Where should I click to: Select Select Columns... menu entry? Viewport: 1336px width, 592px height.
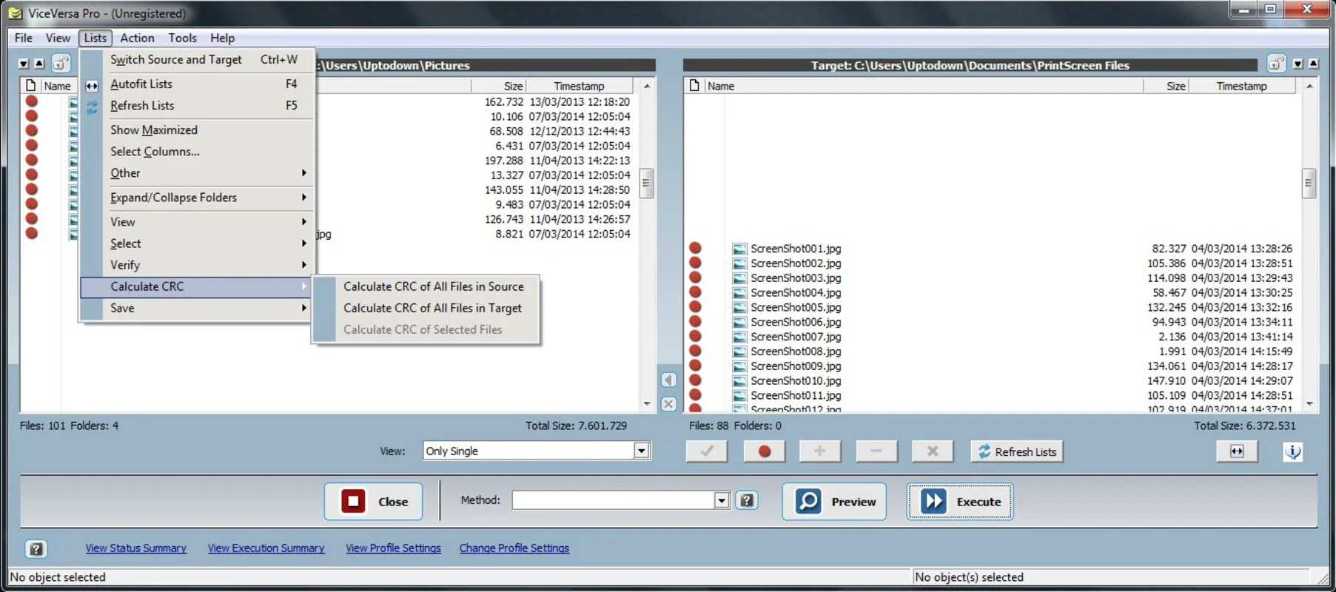(197, 152)
